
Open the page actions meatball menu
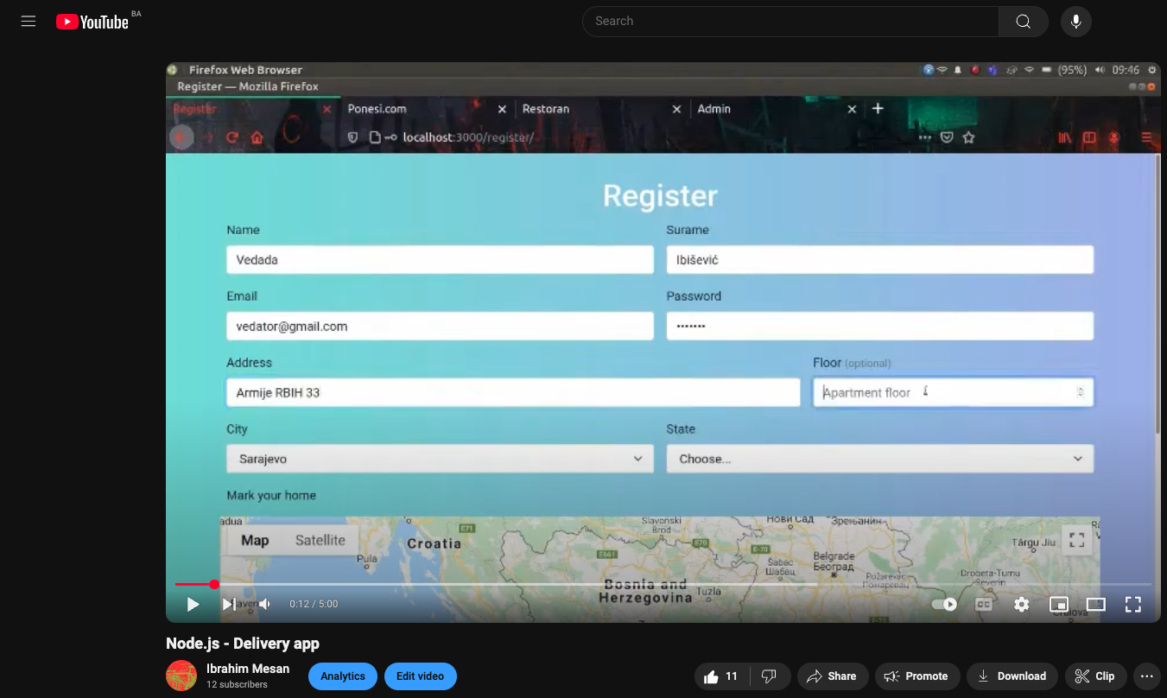coord(925,136)
